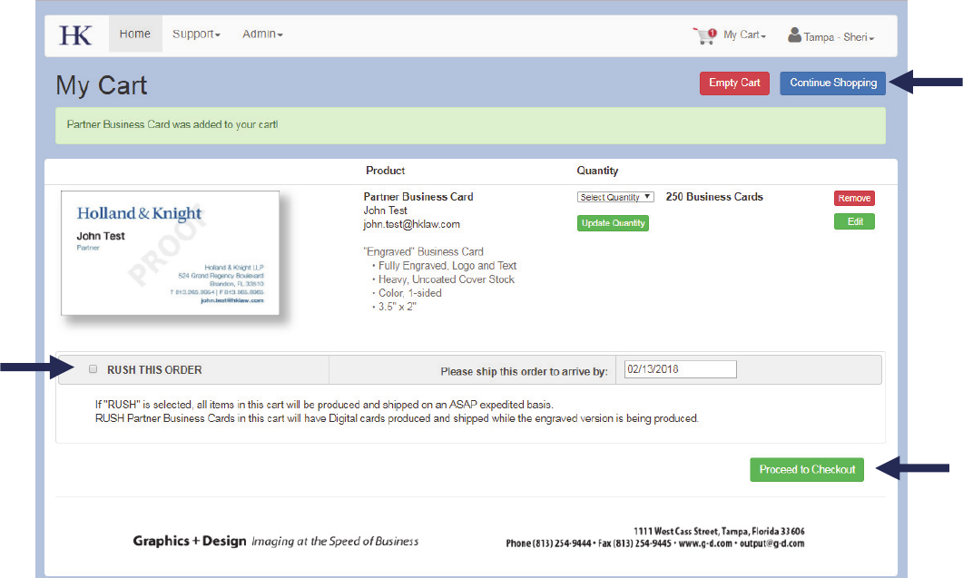
Task: Click the shopping cart icon with badge
Action: [x=705, y=35]
